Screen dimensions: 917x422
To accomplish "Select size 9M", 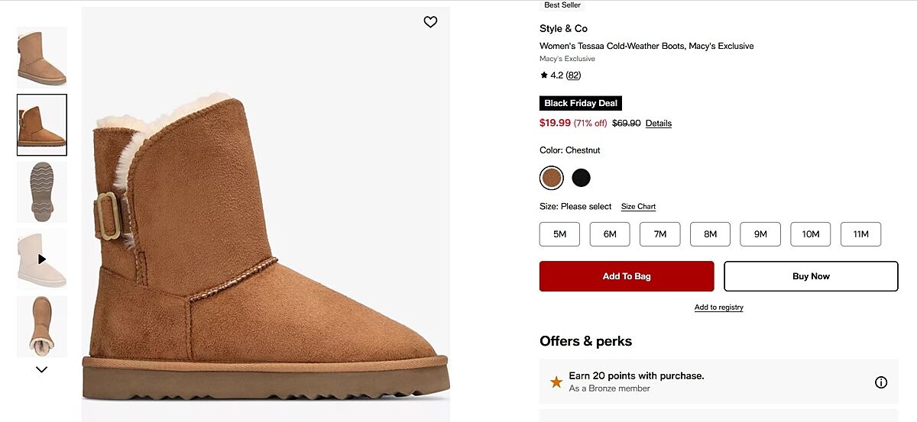I will [x=760, y=234].
